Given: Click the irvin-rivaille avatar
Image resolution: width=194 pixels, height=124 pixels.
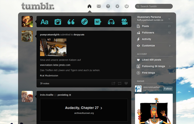Looking at the screenshot, I should point(27,96).
